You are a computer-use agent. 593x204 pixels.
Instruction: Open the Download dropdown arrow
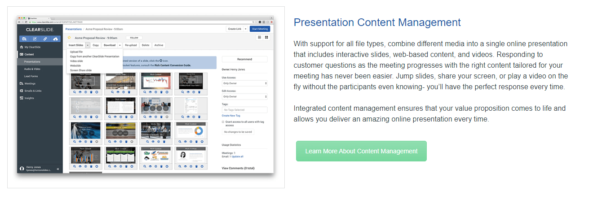[x=120, y=45]
